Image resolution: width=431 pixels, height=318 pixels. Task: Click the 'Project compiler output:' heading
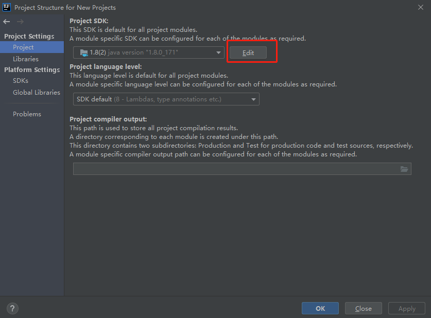click(108, 119)
